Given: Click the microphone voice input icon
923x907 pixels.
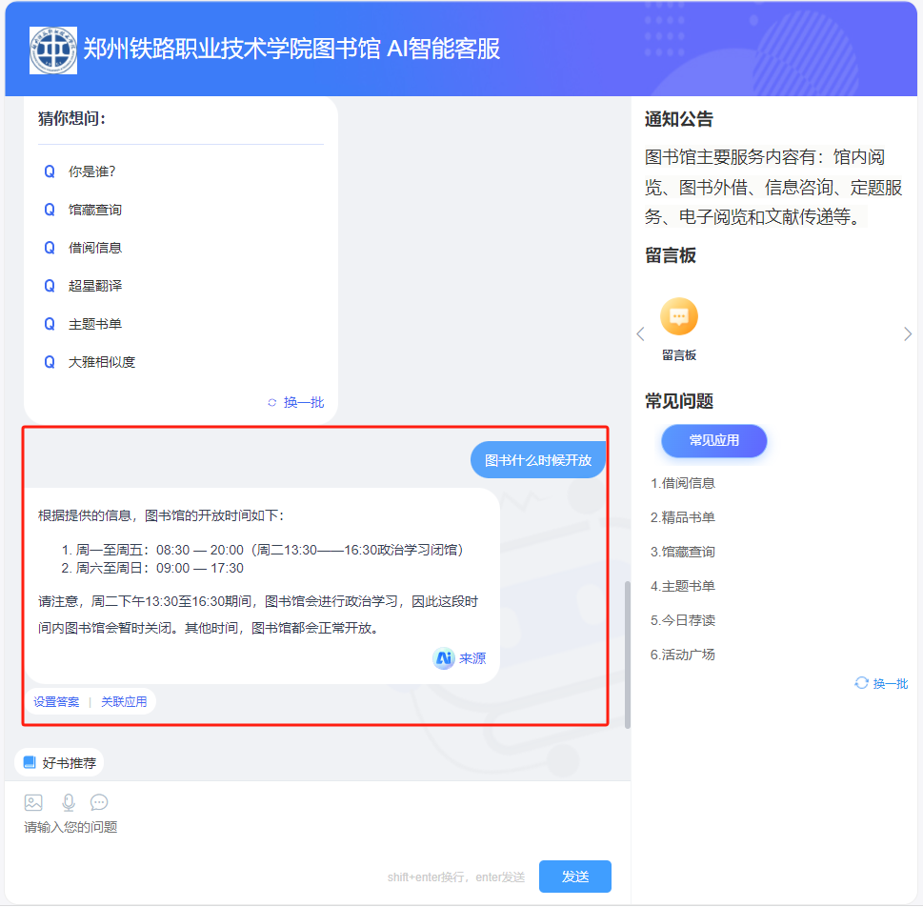Looking at the screenshot, I should [x=68, y=802].
